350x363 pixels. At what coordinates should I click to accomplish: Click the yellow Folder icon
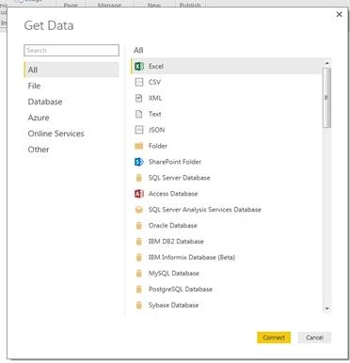(x=139, y=146)
